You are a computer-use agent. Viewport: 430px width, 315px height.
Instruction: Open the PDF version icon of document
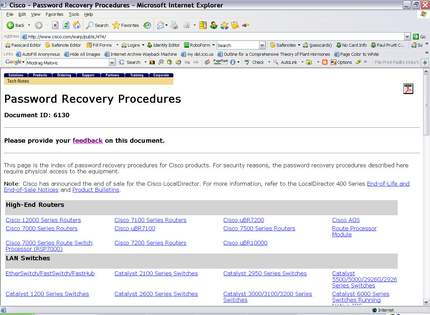point(408,89)
